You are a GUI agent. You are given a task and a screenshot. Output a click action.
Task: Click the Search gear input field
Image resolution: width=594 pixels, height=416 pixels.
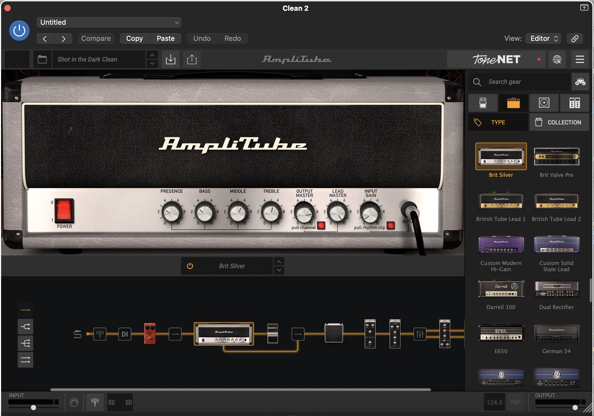click(x=519, y=82)
